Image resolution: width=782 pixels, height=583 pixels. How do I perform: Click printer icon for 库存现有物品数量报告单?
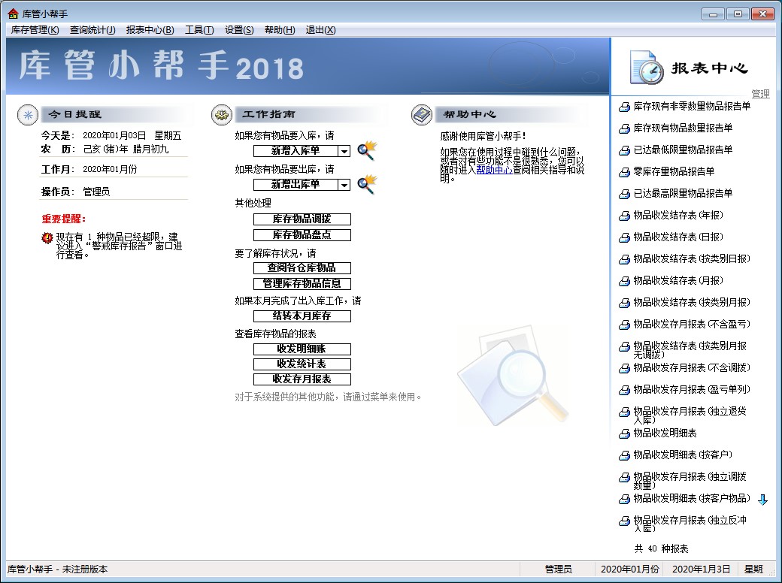tap(623, 128)
